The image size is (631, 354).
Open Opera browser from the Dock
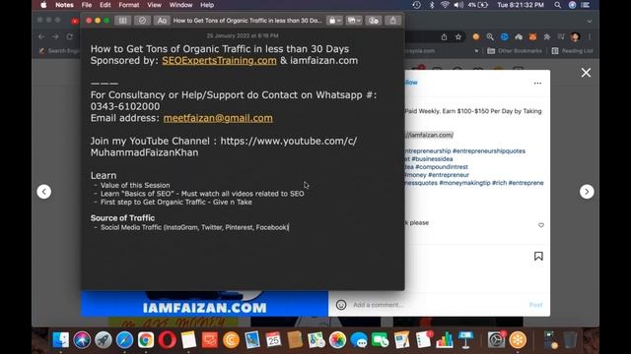[x=167, y=340]
